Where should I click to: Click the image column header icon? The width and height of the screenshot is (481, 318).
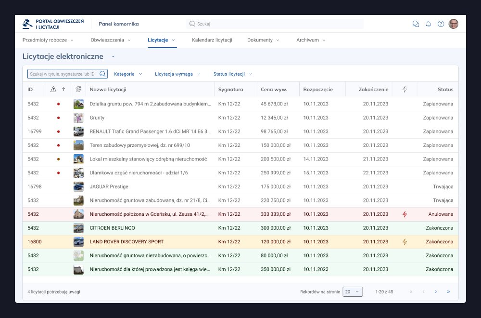[x=78, y=90]
